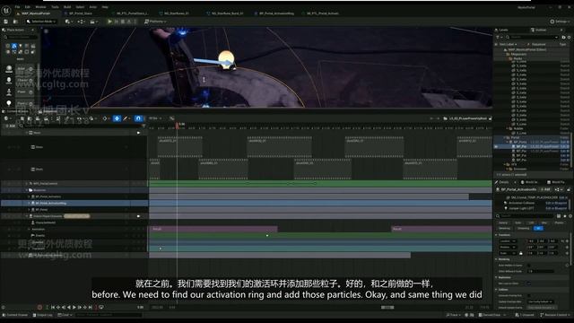Screen dimensions: 574x323
Task: Open the Output Log in status bar
Action: [x=42, y=315]
